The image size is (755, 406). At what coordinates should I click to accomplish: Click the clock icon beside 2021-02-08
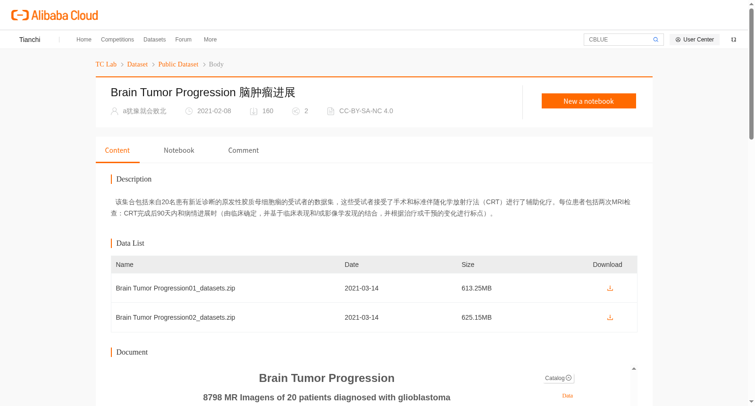tap(189, 111)
